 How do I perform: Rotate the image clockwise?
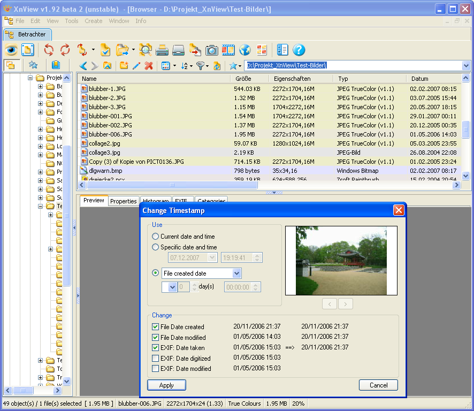(65, 50)
